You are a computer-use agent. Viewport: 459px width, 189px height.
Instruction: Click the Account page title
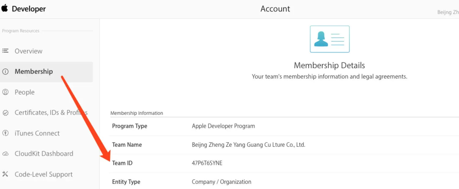tap(275, 9)
